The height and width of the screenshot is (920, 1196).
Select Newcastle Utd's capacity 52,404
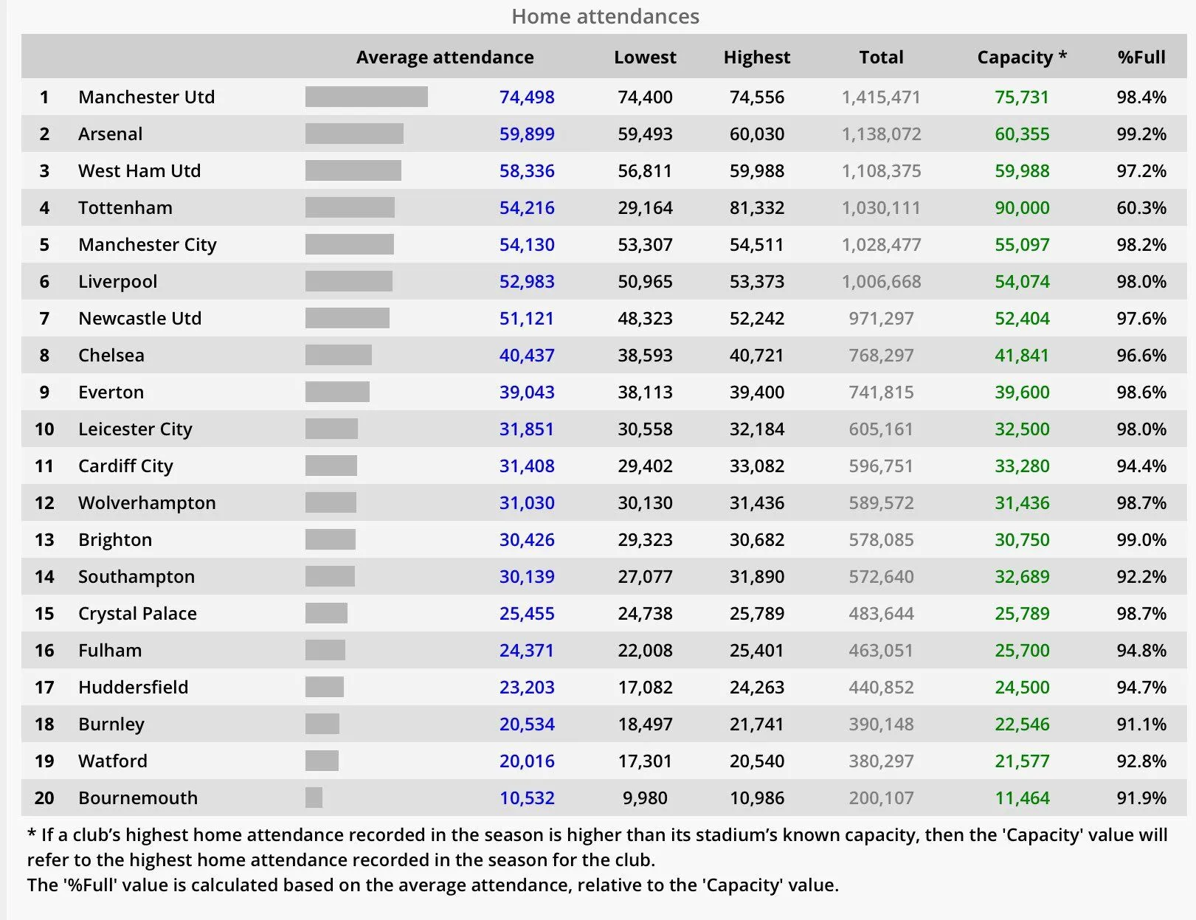1021,318
